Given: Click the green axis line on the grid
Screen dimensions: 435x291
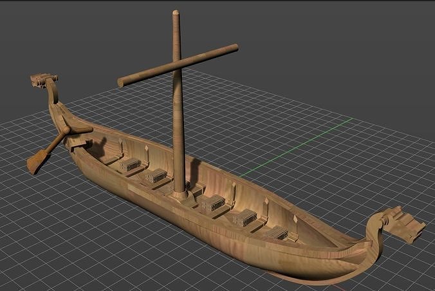Looking at the screenshot, I should (296, 147).
